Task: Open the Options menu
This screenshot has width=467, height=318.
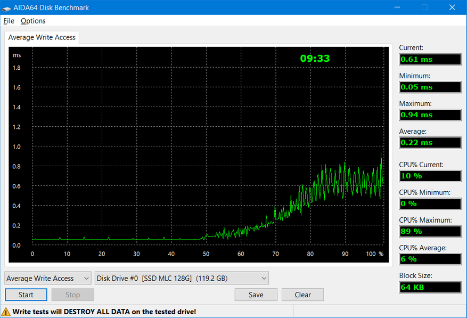Action: (33, 21)
